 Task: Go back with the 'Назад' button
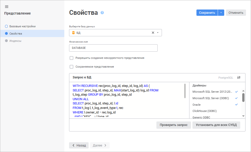coord(79,145)
